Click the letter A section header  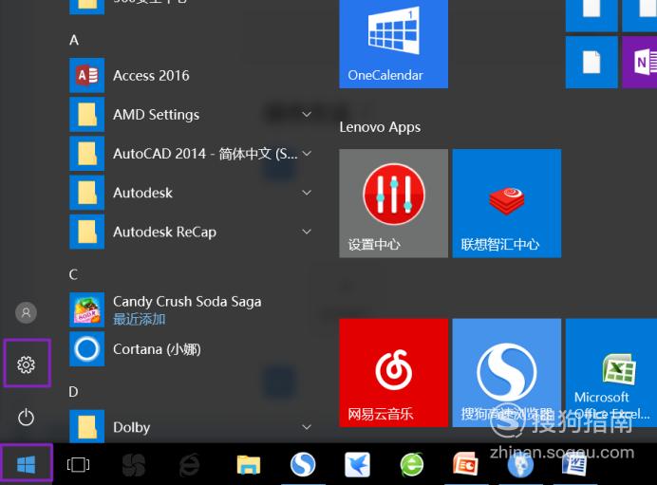pyautogui.click(x=74, y=40)
